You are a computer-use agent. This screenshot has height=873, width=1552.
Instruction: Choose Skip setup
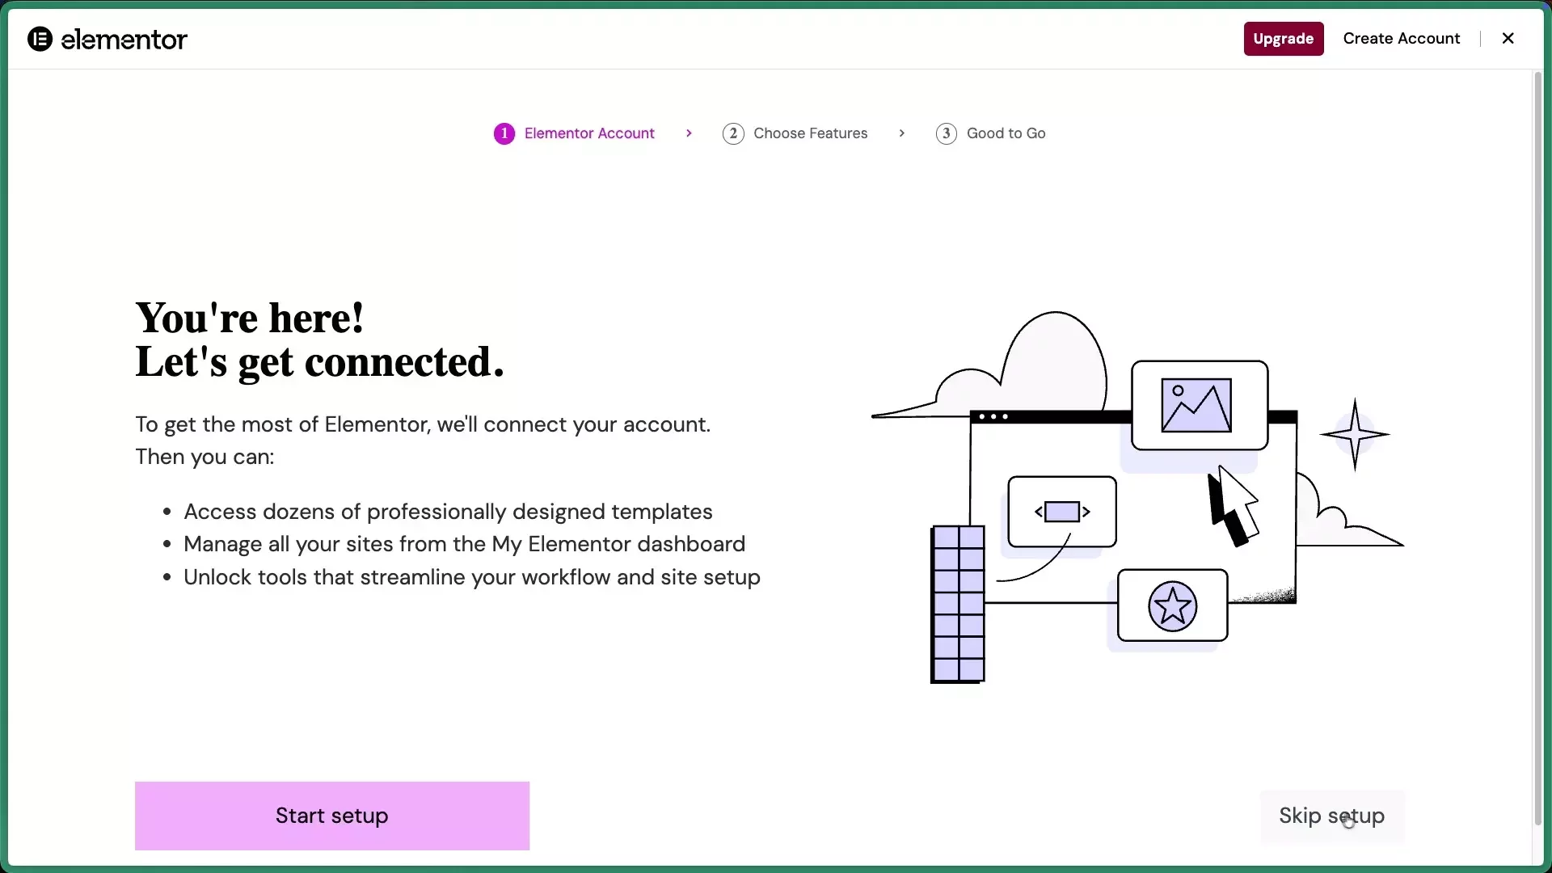1331,816
